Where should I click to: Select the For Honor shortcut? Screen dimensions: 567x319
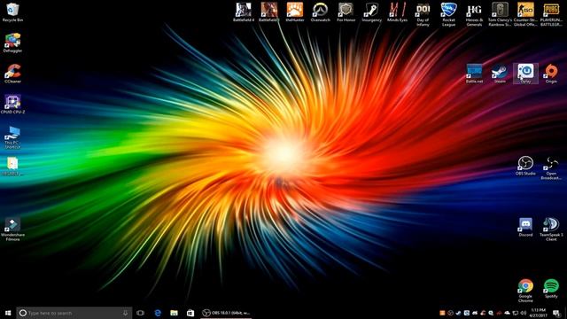[x=346, y=12]
